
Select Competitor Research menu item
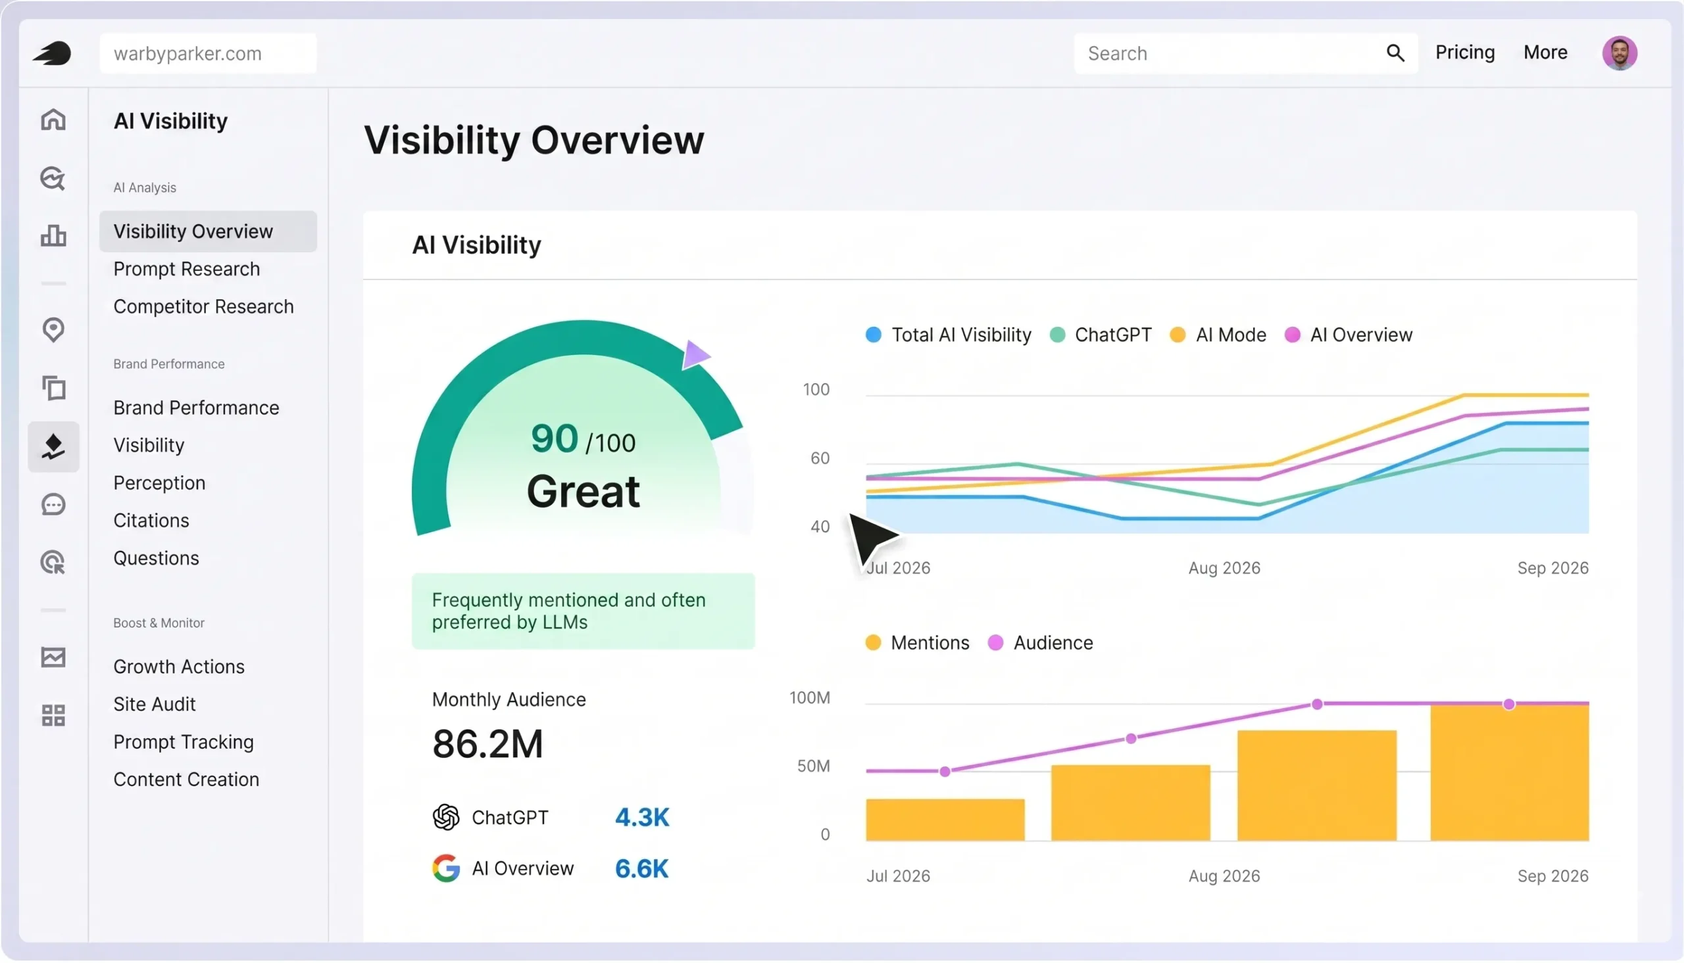tap(203, 306)
